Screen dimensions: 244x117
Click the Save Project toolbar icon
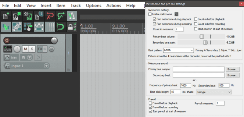coord(28,16)
